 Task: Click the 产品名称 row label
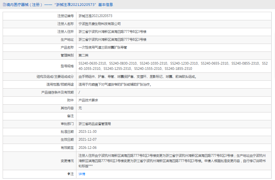coord(67,48)
